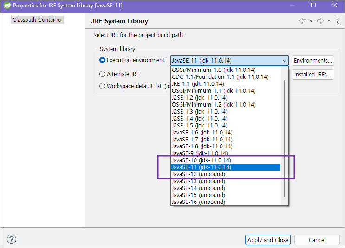
Task: Close the Properties dialog window
Action: coord(335,5)
